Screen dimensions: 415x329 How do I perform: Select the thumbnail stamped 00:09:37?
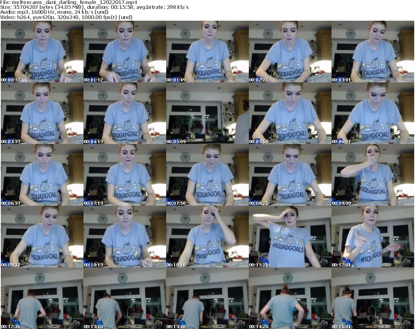coord(42,237)
